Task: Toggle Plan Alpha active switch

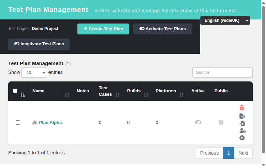Action: (x=198, y=122)
